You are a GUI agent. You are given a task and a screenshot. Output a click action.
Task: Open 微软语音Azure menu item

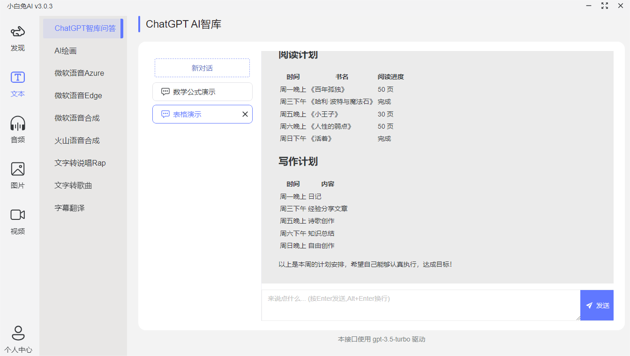coord(83,73)
